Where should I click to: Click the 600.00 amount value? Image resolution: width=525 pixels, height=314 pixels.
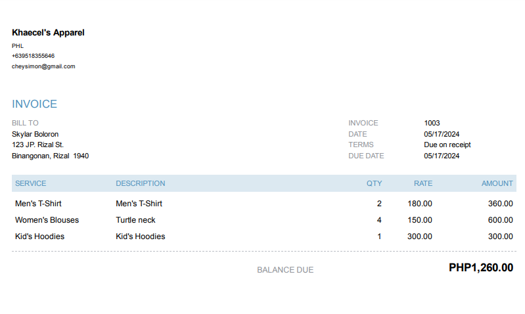(x=501, y=220)
